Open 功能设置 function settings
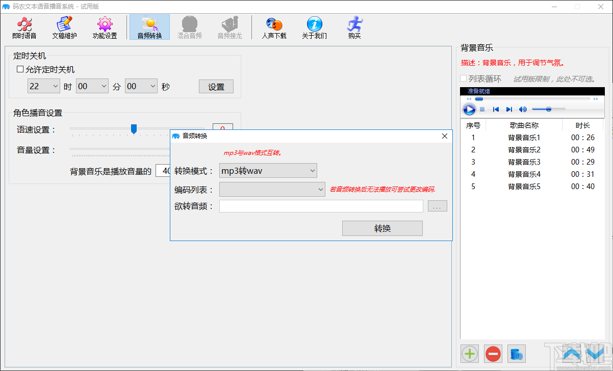This screenshot has width=613, height=371. pos(105,27)
